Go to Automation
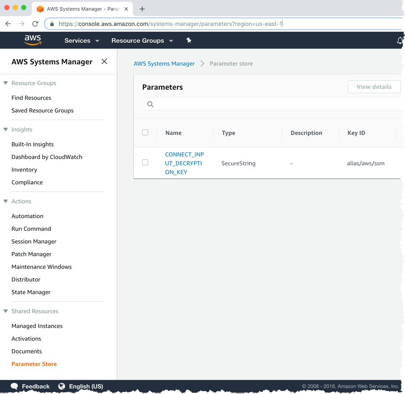The height and width of the screenshot is (394, 405). point(27,216)
